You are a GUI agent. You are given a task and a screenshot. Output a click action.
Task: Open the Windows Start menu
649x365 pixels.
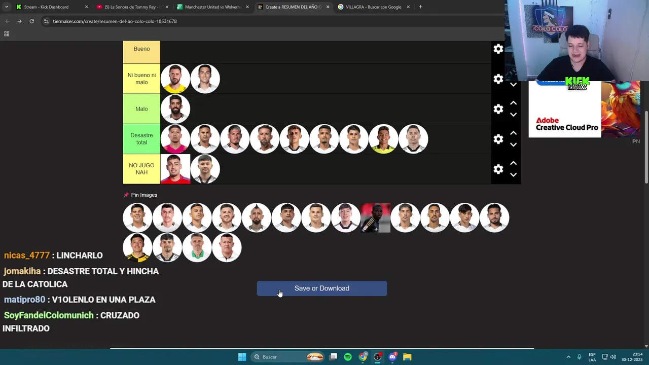pos(242,357)
